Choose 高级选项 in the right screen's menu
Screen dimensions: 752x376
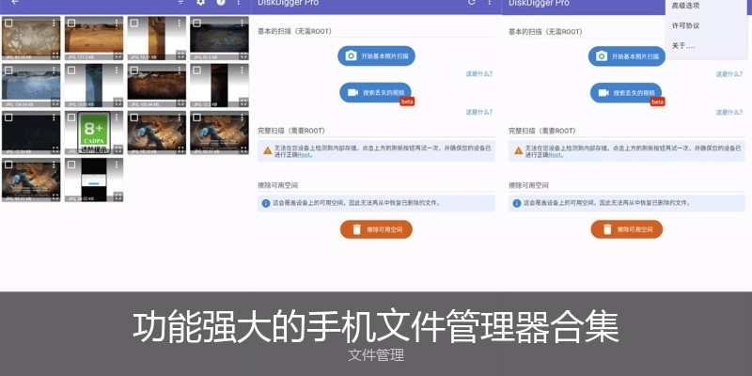(686, 6)
